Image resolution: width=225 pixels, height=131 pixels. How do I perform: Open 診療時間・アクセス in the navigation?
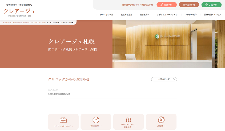(212, 15)
